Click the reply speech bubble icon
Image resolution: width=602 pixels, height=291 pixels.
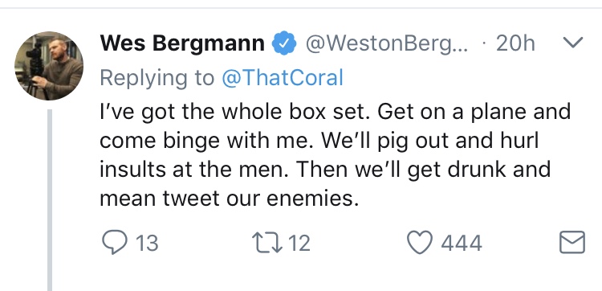pos(115,242)
